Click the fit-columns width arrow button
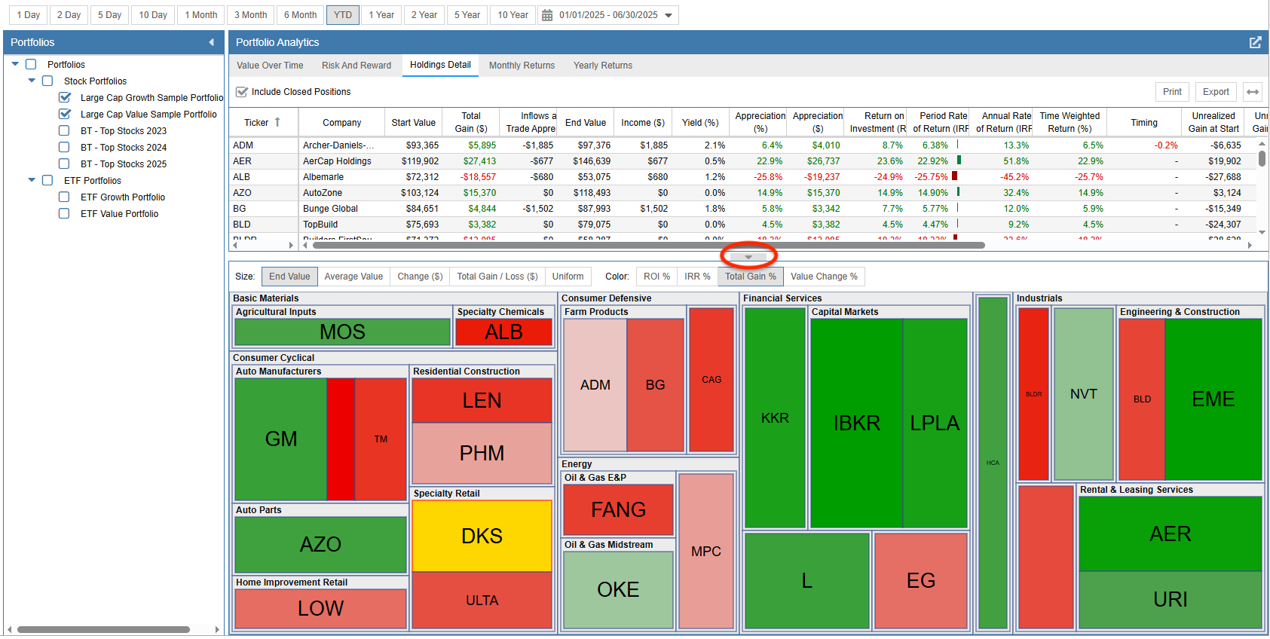Viewport: 1270px width, 639px height. (x=1253, y=92)
